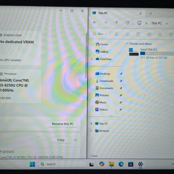Select Network in navigation tree
Image resolution: width=174 pixels, height=174 pixels.
pyautogui.click(x=102, y=131)
